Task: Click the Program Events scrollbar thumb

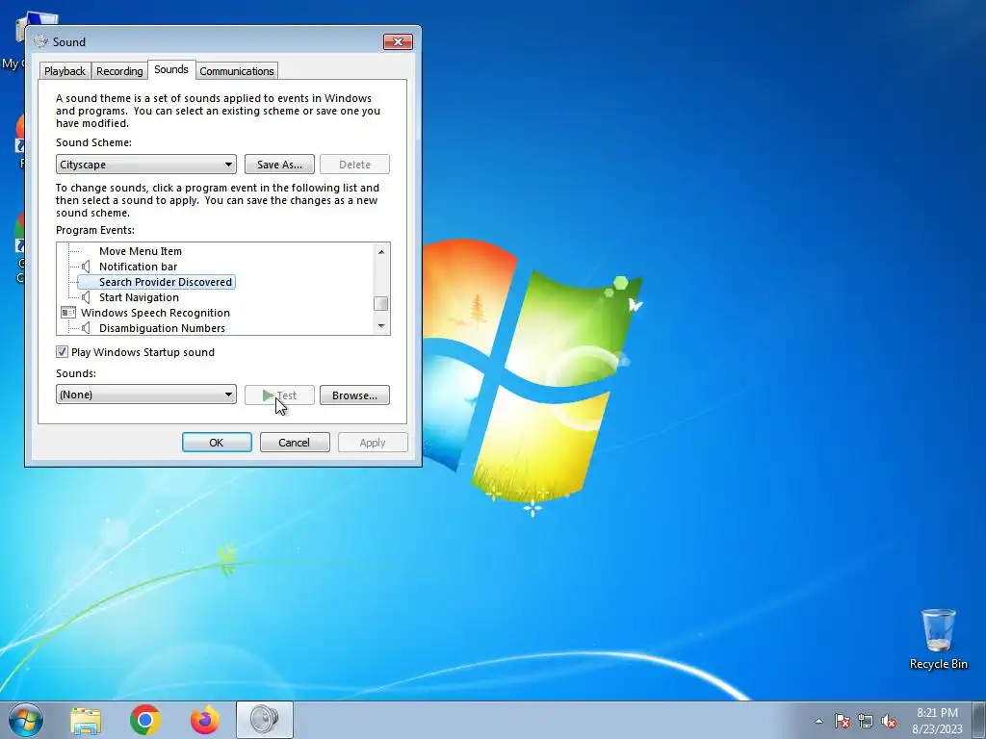Action: [381, 303]
